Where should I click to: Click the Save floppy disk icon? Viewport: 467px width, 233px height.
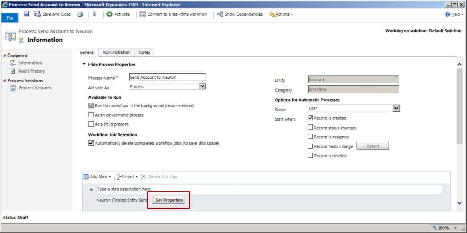coord(27,14)
